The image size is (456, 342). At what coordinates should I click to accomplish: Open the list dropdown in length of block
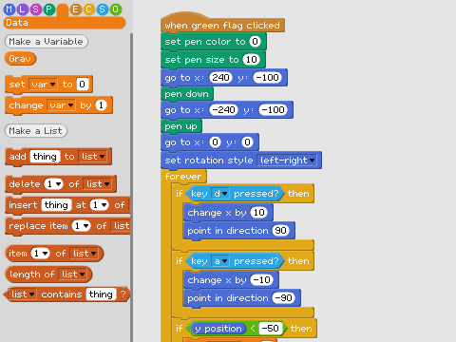73,275
